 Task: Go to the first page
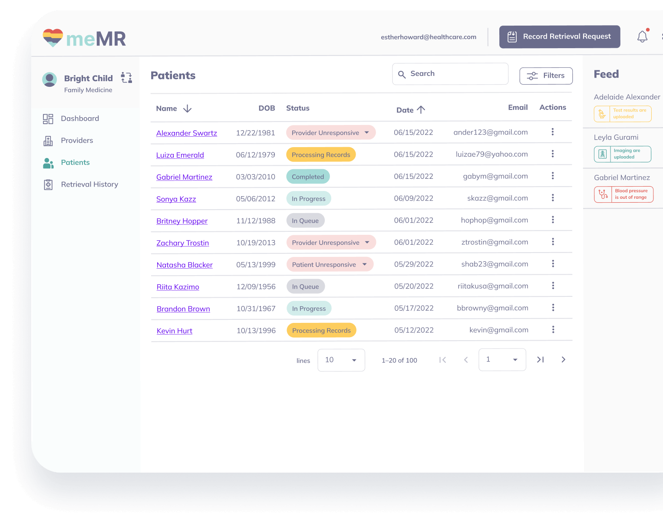[442, 360]
